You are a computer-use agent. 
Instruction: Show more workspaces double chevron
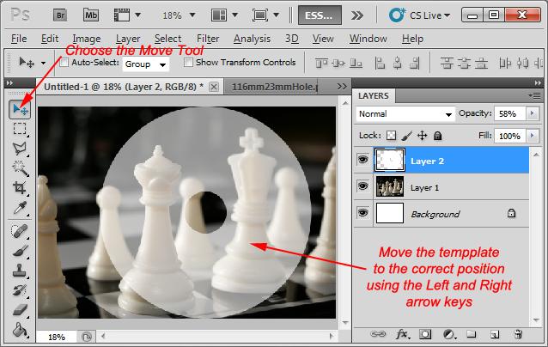356,15
